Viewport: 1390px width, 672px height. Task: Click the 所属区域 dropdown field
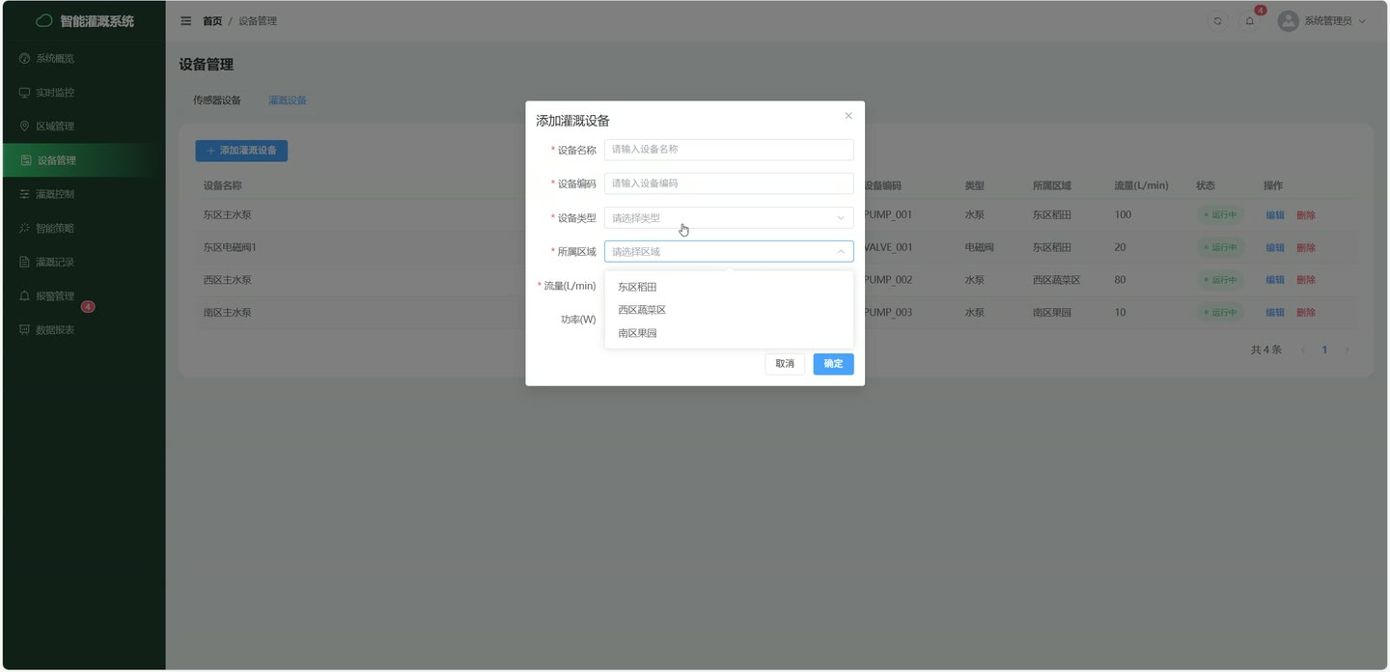click(x=729, y=252)
